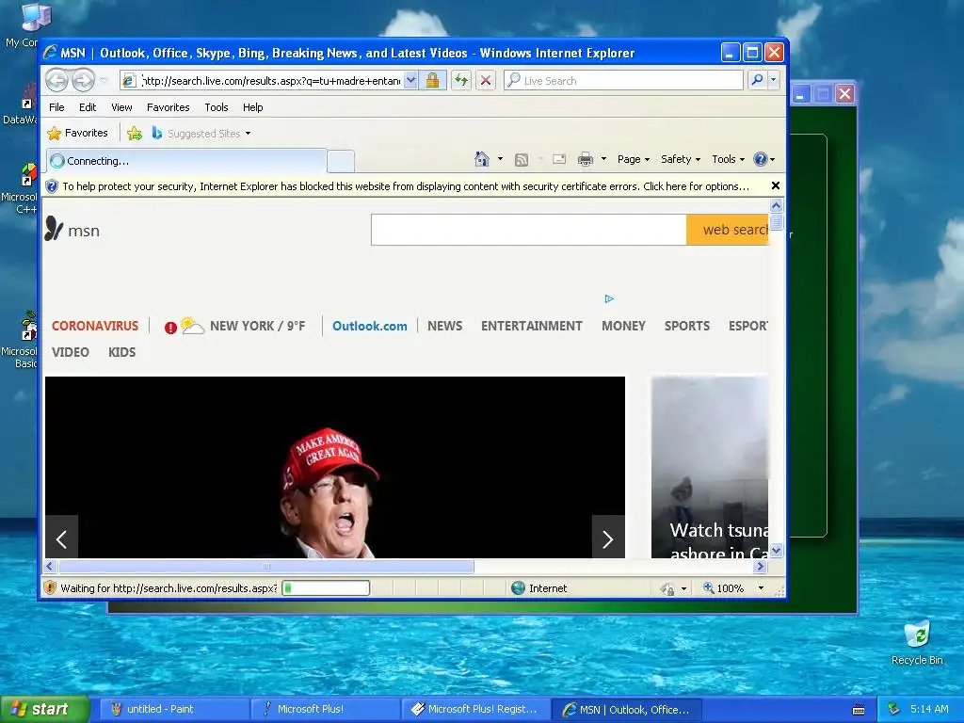Expand the Home button dropdown arrow
This screenshot has width=964, height=723.
tap(501, 159)
